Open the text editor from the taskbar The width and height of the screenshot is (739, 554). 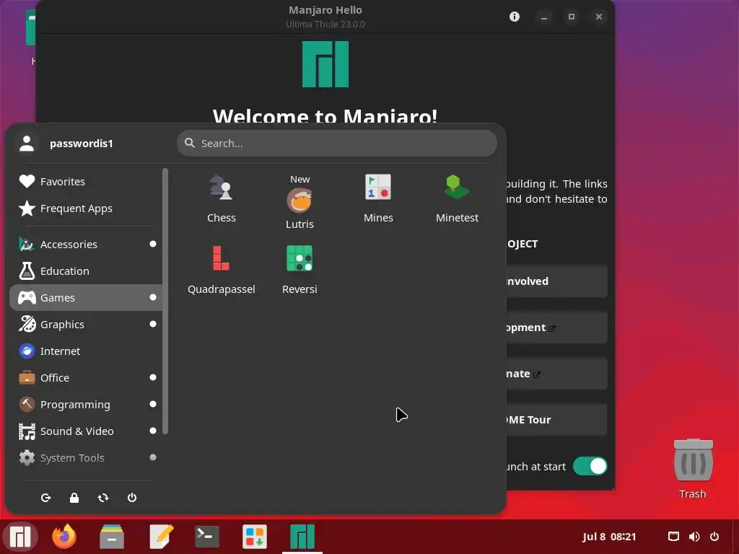click(161, 537)
